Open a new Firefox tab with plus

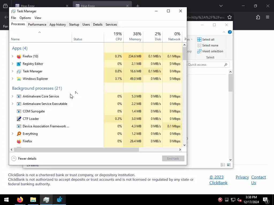click(138, 6)
